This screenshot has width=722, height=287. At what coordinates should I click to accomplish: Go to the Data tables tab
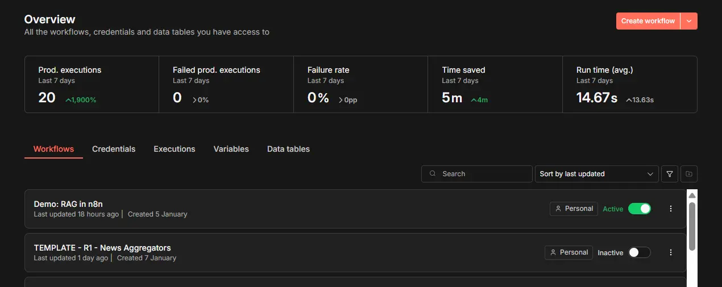click(x=288, y=149)
